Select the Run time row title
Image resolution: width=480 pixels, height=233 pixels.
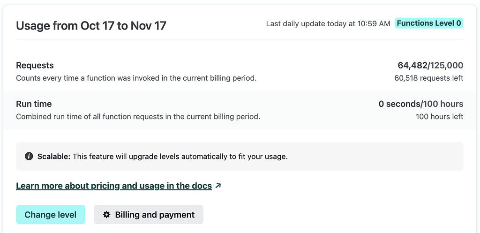point(34,104)
